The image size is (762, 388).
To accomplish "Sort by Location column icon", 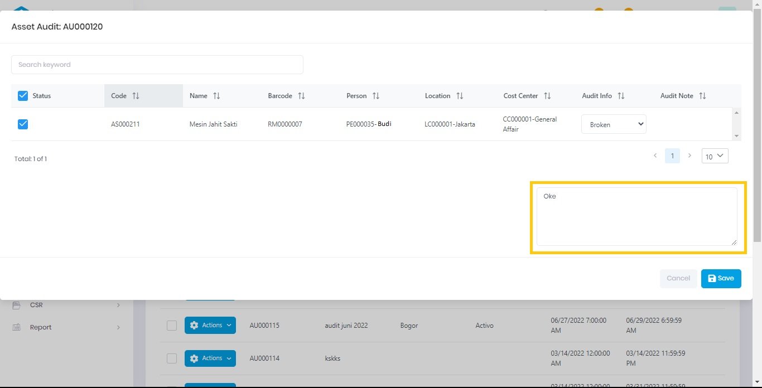I will click(460, 96).
